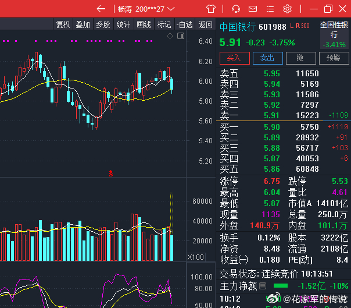The width and height of the screenshot is (351, 308).
Task: Toggle the side panel icon beside the diamond
Action: pos(181,36)
